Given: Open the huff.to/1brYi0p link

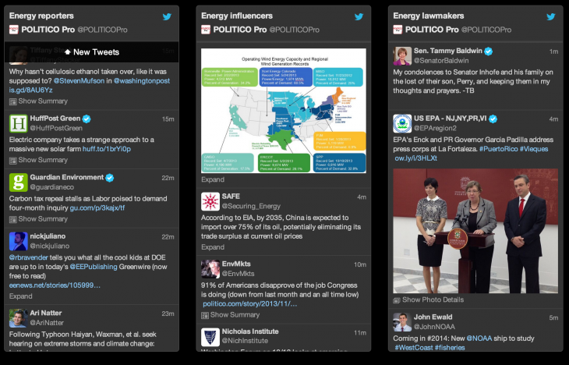Looking at the screenshot, I should click(x=107, y=149).
